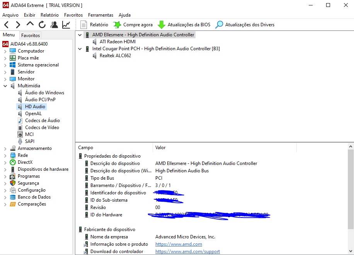
Task: Click the Comparações orange icon
Action: [x=13, y=204]
